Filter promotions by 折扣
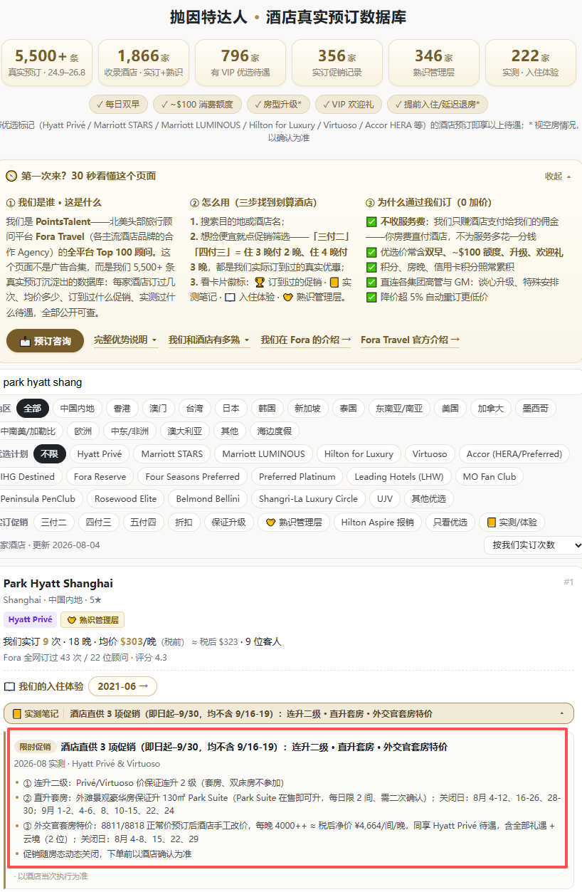The height and width of the screenshot is (892, 582). click(184, 522)
